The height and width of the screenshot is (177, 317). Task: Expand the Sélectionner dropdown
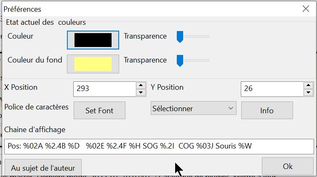coord(193,109)
